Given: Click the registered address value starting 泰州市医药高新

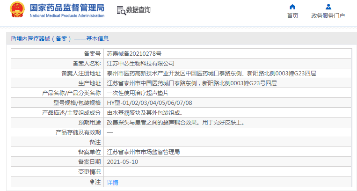Looking at the screenshot, I should click(211, 73).
